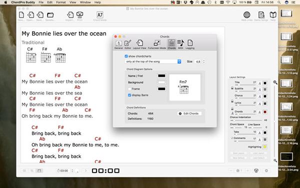Image resolution: width=300 pixels, height=188 pixels.
Task: Pick the yellow Highlighting color swatch
Action: pos(265,147)
